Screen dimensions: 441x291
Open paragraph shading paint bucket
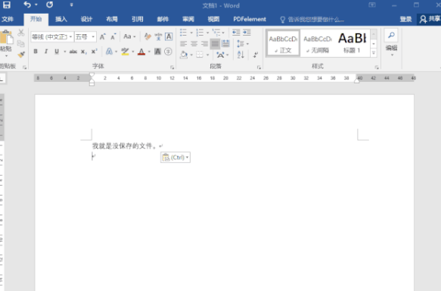(x=184, y=55)
